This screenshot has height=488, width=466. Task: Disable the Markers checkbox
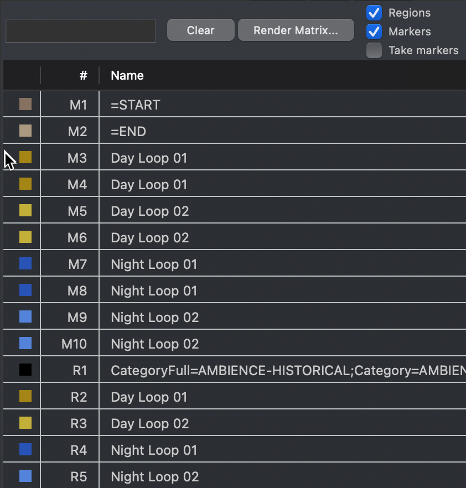(374, 32)
